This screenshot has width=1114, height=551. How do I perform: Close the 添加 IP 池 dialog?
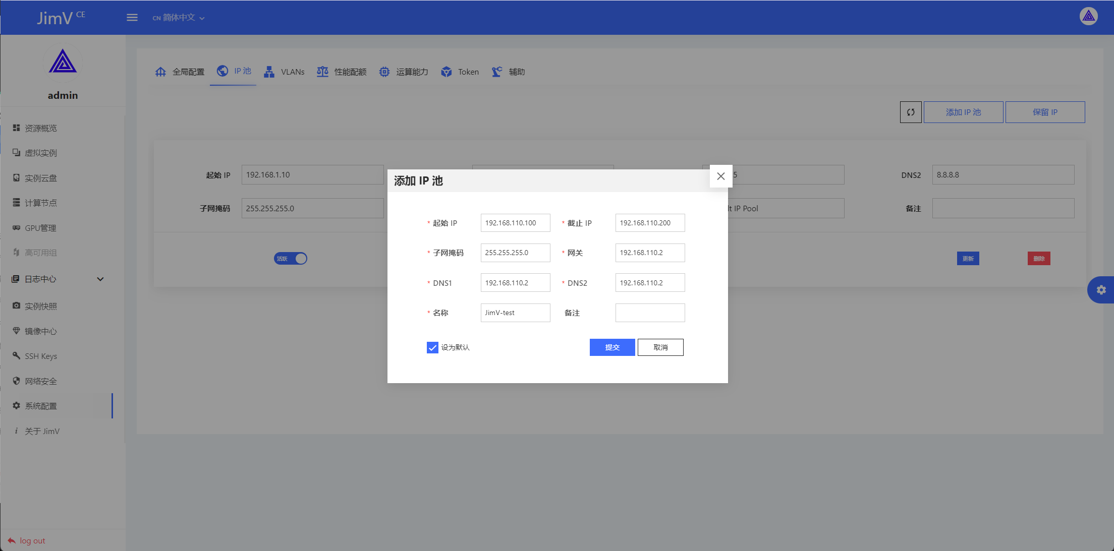(721, 176)
